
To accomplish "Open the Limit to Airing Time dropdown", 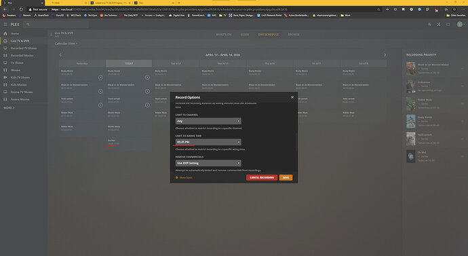I will [208, 142].
